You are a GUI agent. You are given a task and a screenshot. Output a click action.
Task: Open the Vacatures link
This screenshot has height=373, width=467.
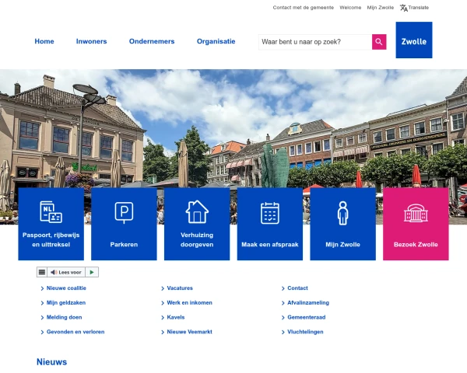(180, 288)
